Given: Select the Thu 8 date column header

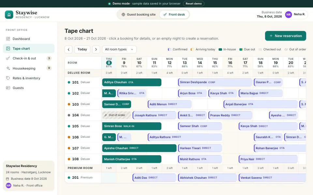Looking at the screenshot, I should tap(109, 63).
